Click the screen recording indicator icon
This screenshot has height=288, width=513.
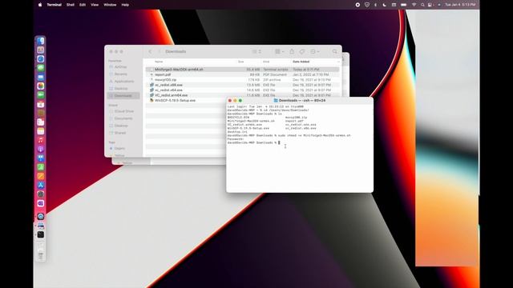tap(357, 5)
